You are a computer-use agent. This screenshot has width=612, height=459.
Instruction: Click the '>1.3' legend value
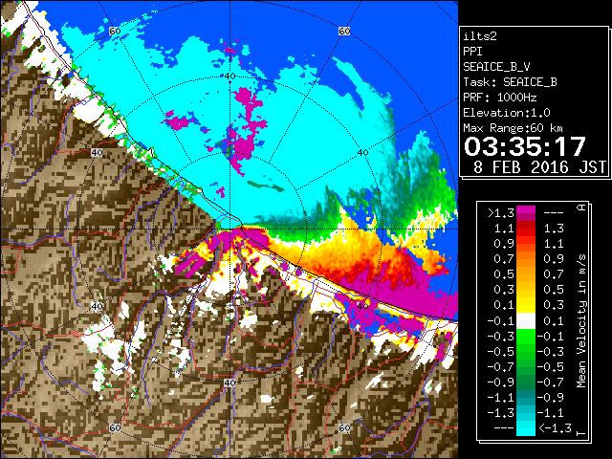click(500, 213)
